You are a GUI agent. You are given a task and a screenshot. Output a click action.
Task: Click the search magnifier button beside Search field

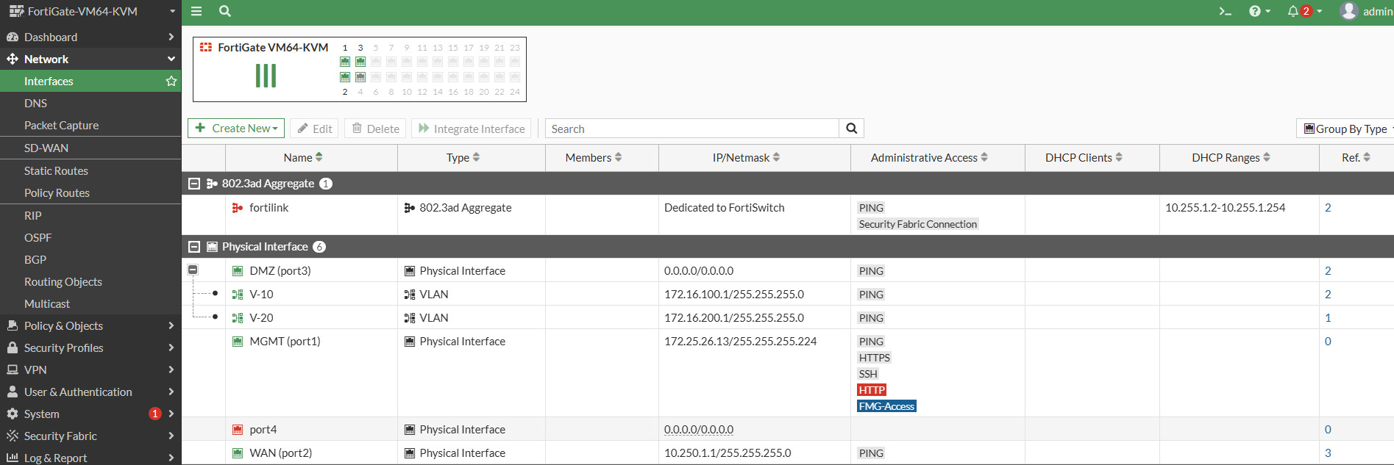(851, 129)
